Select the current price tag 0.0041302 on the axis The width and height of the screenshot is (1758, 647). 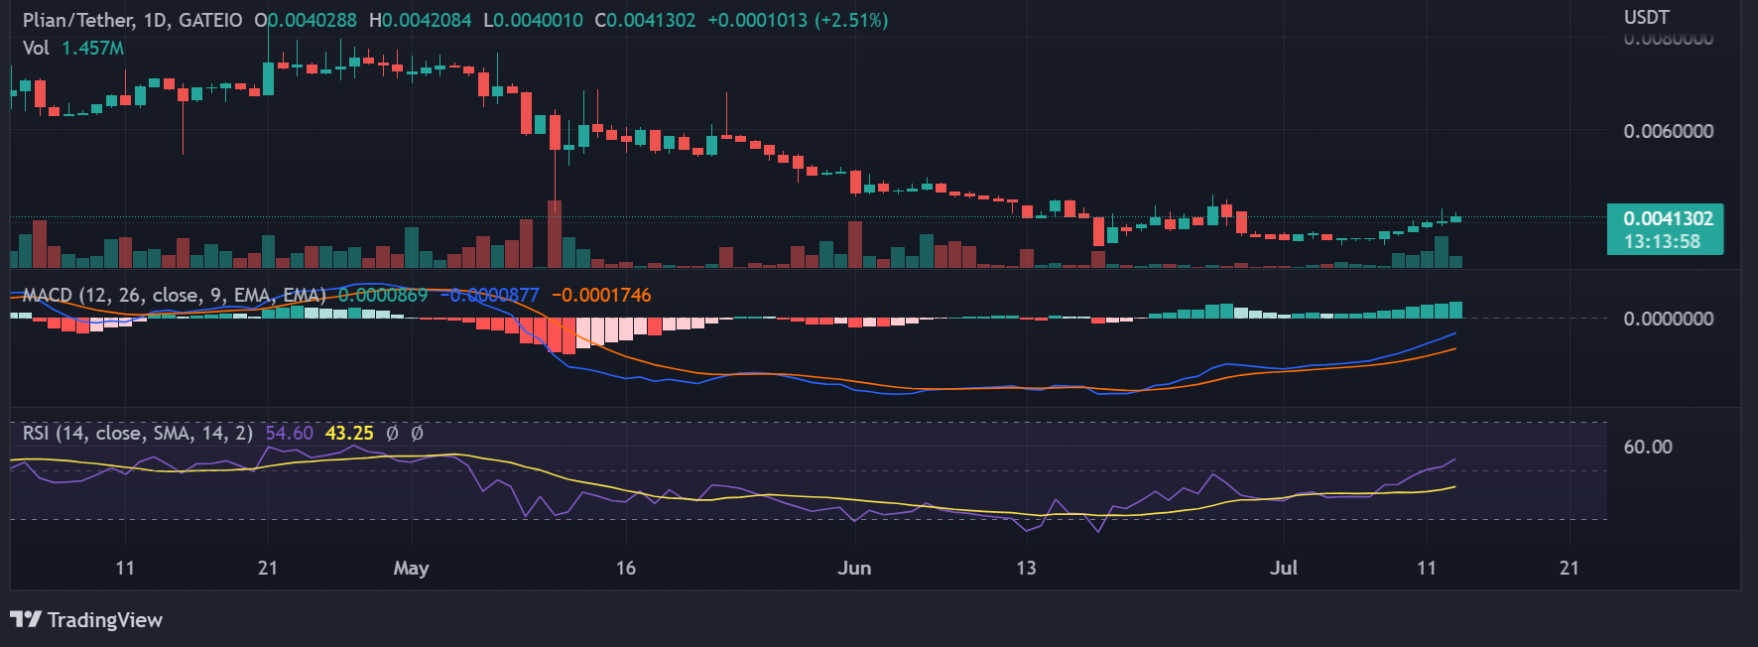pos(1669,218)
